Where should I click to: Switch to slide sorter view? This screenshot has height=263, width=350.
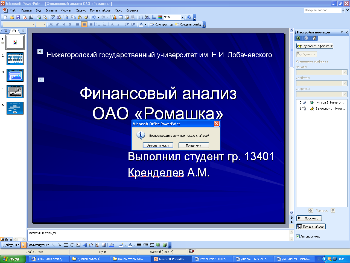click(7, 239)
